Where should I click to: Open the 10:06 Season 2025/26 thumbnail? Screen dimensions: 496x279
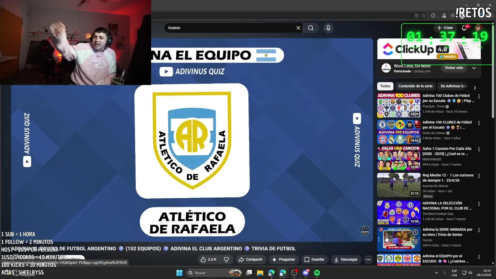pos(399,212)
